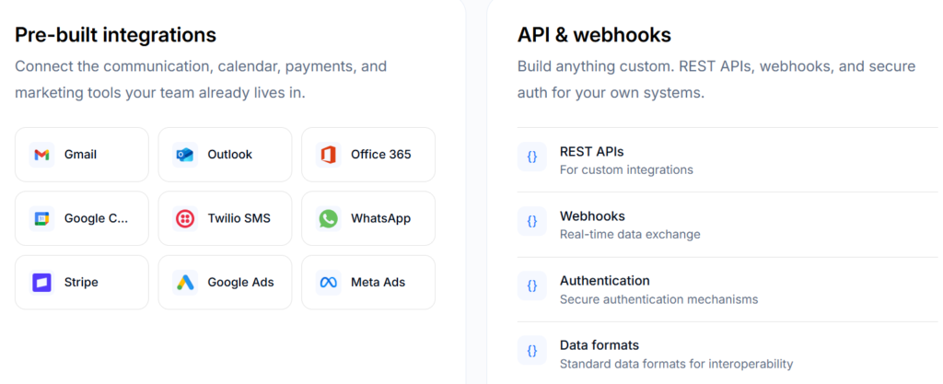Click the Meta Ads infinity icon
Image resolution: width=943 pixels, height=384 pixels.
[328, 283]
